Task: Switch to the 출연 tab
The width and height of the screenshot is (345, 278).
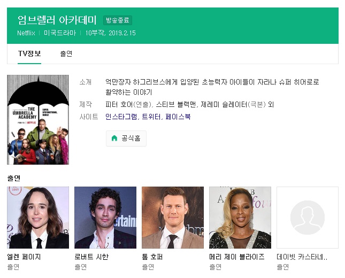Action: [x=66, y=53]
